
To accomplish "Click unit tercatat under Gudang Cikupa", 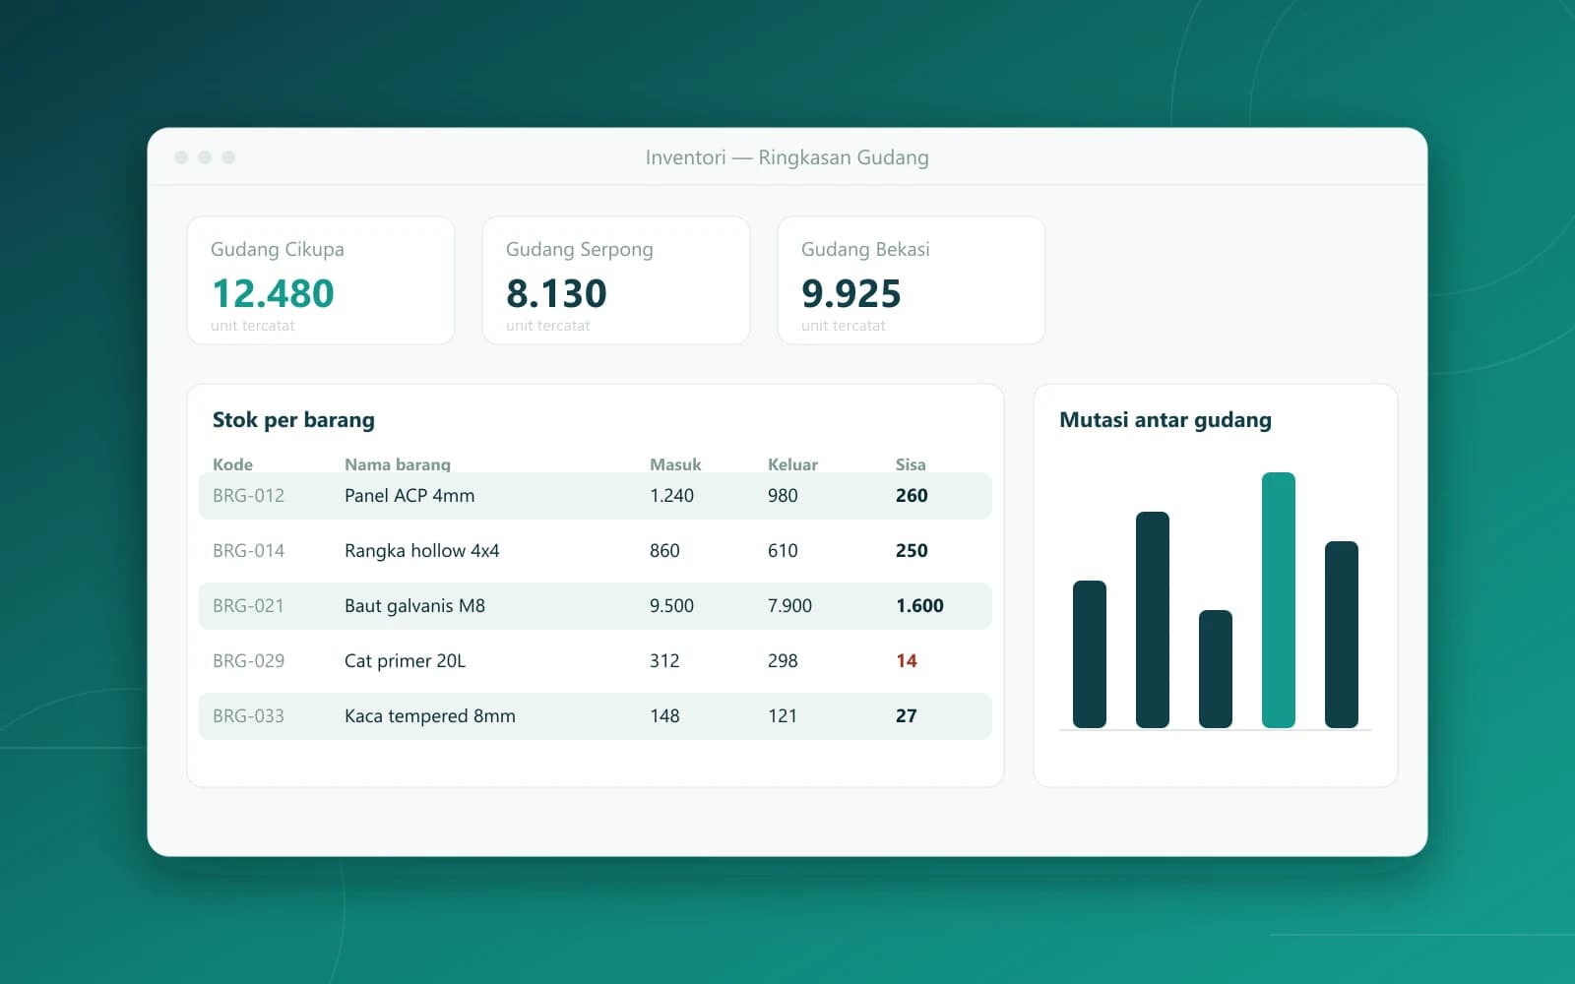I will click(253, 326).
